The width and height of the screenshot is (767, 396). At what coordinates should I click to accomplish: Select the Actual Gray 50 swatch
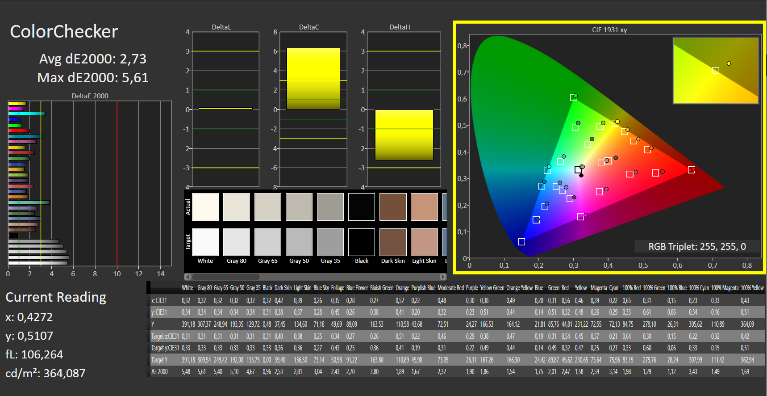click(x=299, y=207)
